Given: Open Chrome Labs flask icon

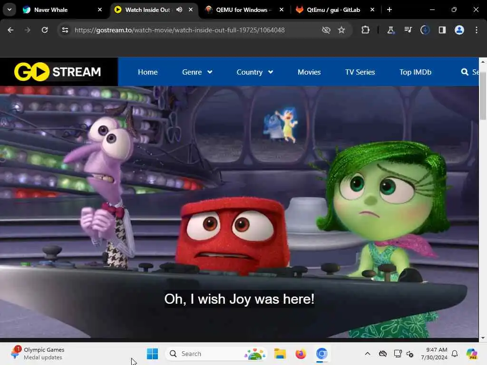Looking at the screenshot, I should pos(391,30).
